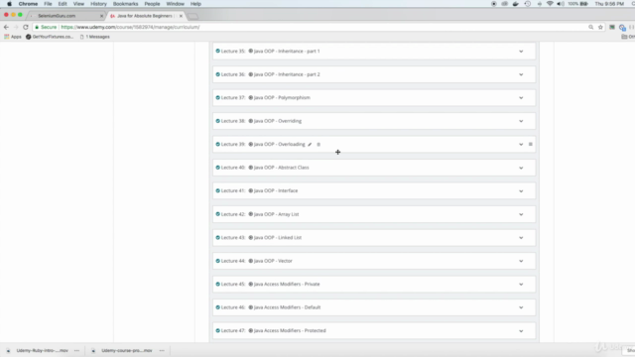The image size is (635, 357).
Task: Open the Edit menu
Action: tap(63, 4)
